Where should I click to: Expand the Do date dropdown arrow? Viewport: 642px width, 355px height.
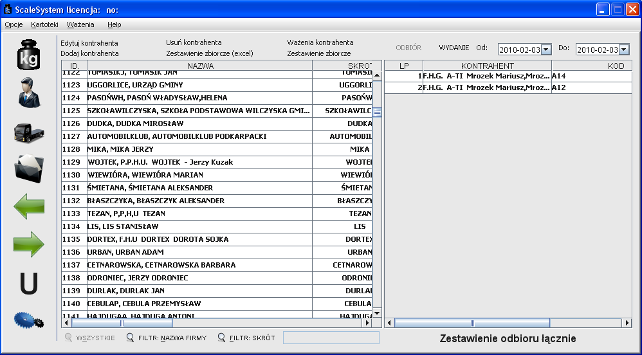(x=623, y=50)
